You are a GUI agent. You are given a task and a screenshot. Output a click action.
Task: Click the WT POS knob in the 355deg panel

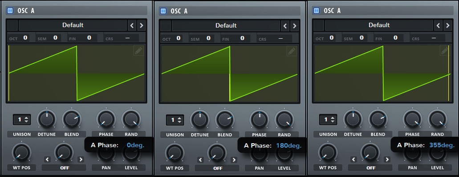[328, 152]
